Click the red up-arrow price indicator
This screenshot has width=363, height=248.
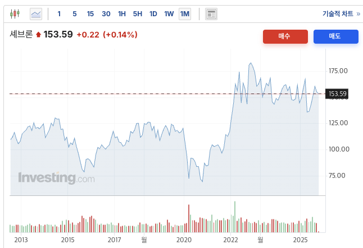(x=38, y=35)
